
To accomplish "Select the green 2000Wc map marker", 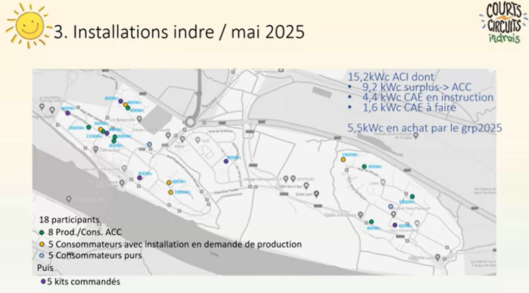I will (x=88, y=127).
